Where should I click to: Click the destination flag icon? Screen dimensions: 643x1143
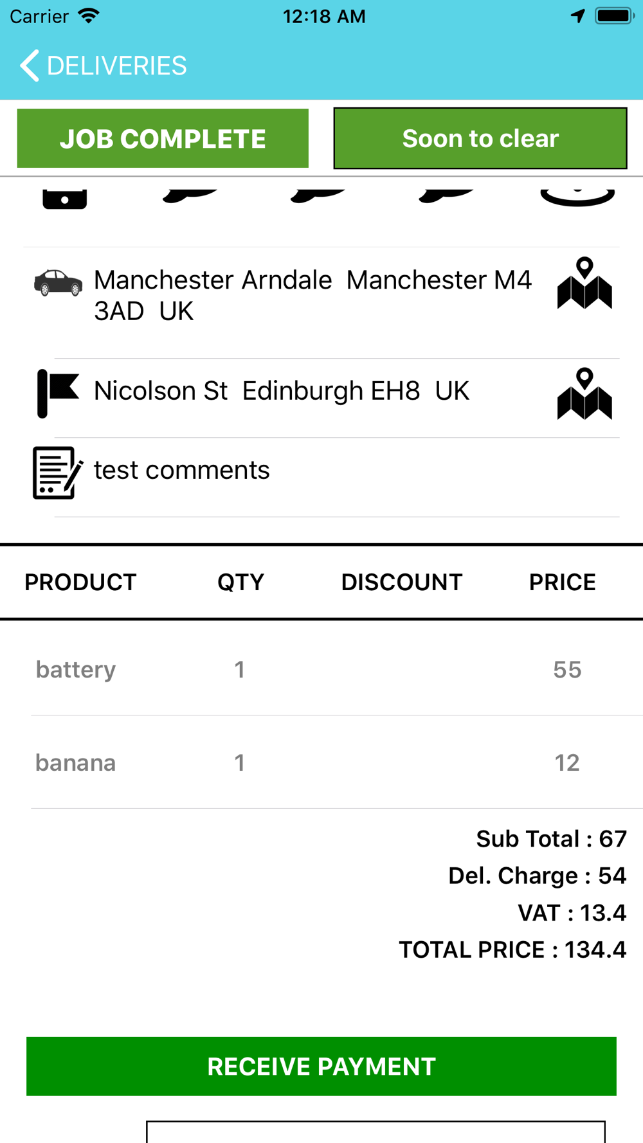(x=58, y=393)
